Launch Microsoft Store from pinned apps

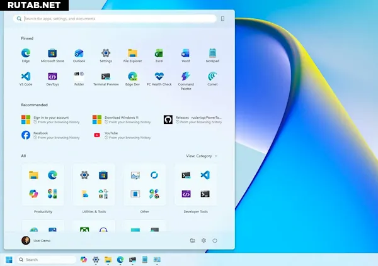(52, 54)
